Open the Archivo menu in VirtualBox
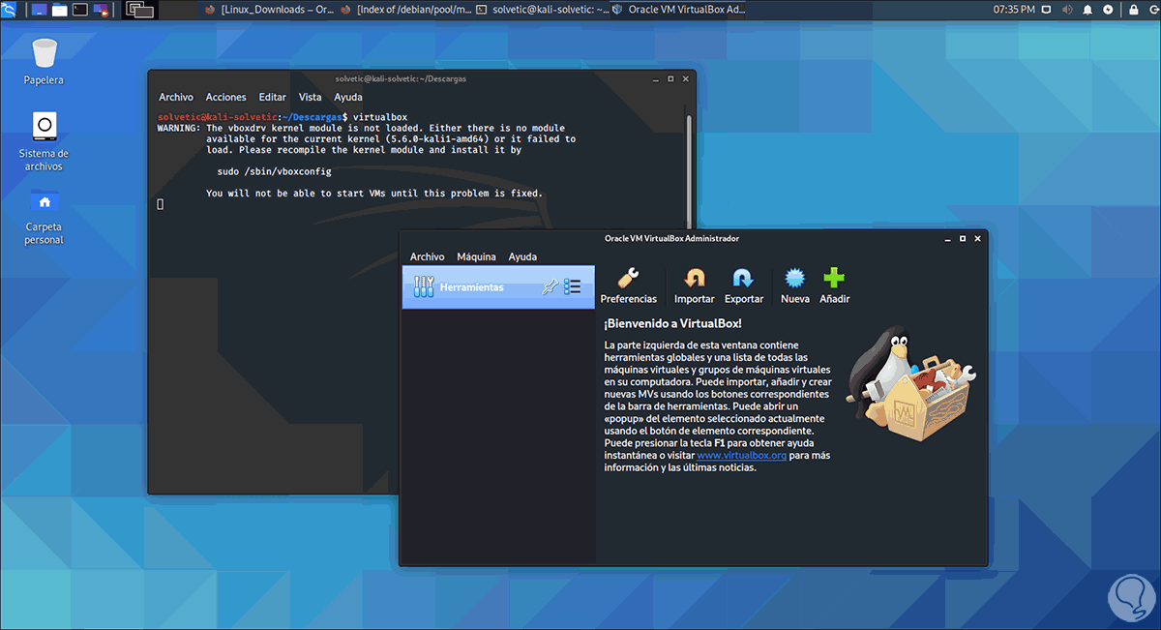Viewport: 1161px width, 630px height. click(427, 256)
